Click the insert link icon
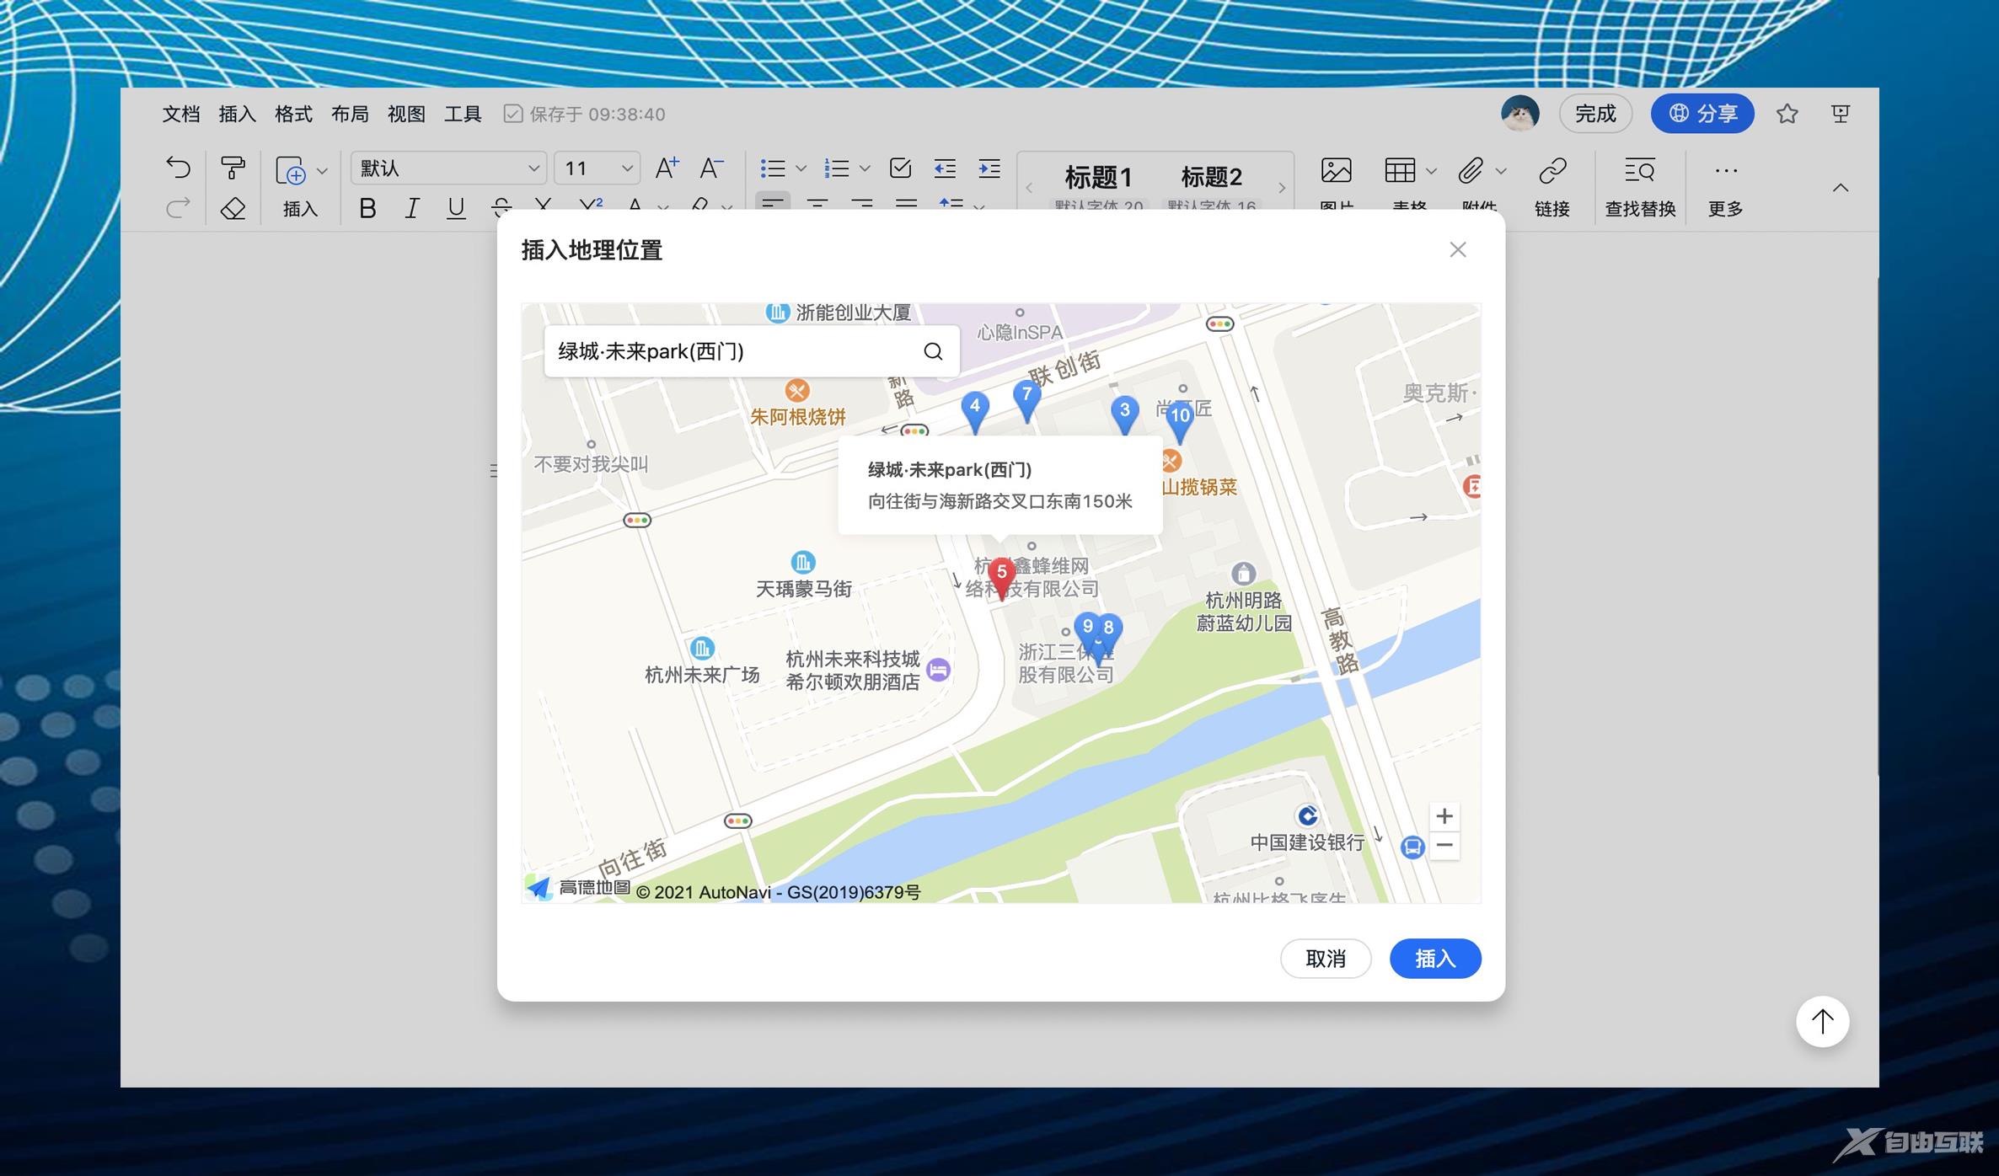 click(x=1552, y=170)
